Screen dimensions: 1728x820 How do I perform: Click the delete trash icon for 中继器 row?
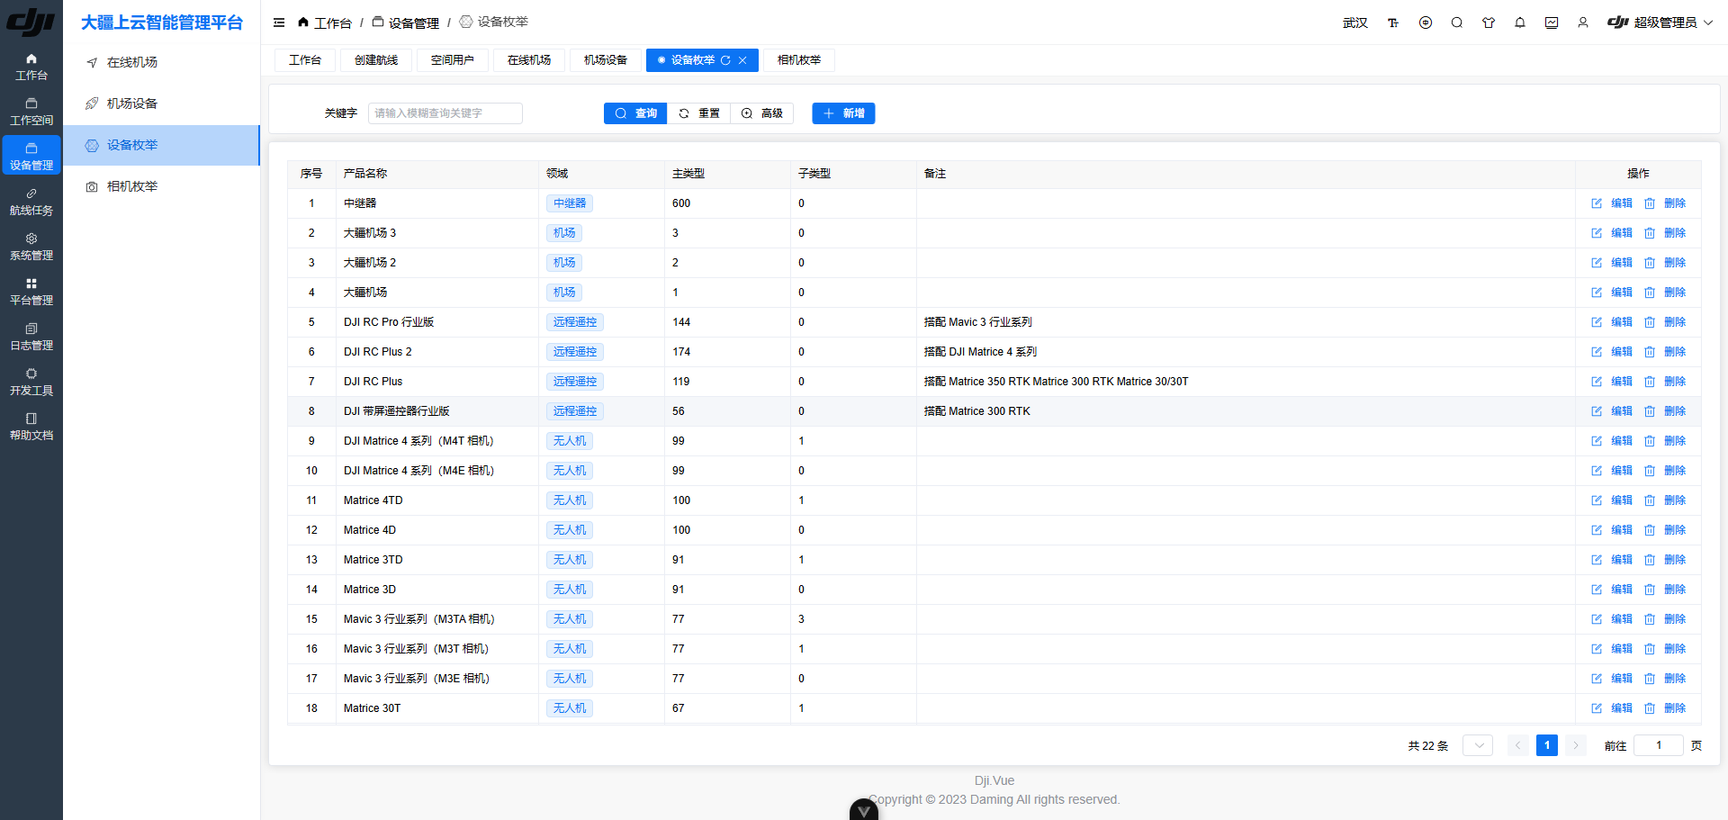1650,203
